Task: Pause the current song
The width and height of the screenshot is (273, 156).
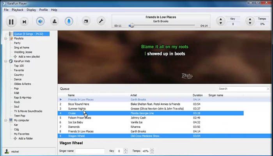Action: pyautogui.click(x=11, y=21)
